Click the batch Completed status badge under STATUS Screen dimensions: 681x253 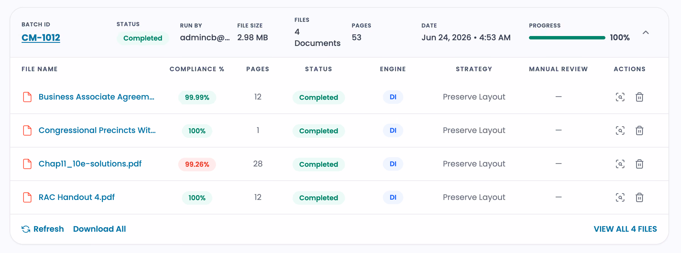pos(143,38)
